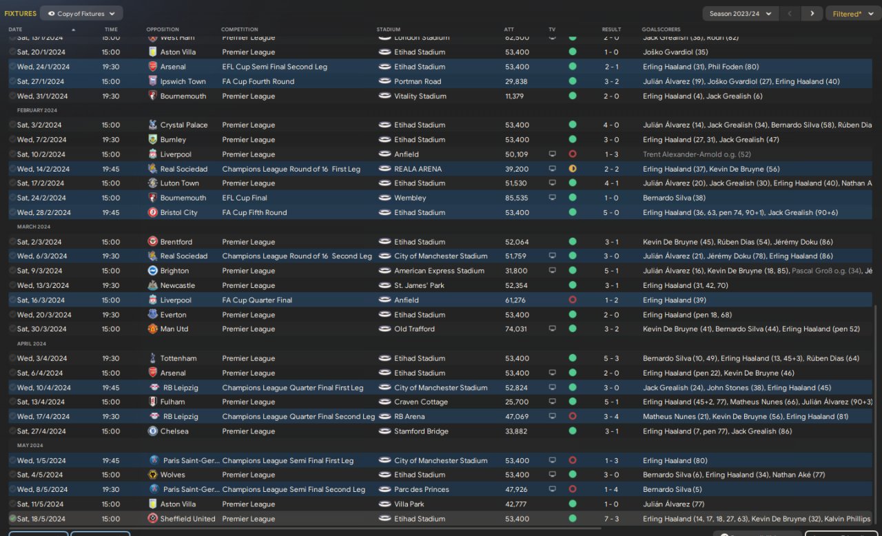Go to the previous season with the left arrow
This screenshot has height=536, width=882.
pyautogui.click(x=790, y=13)
